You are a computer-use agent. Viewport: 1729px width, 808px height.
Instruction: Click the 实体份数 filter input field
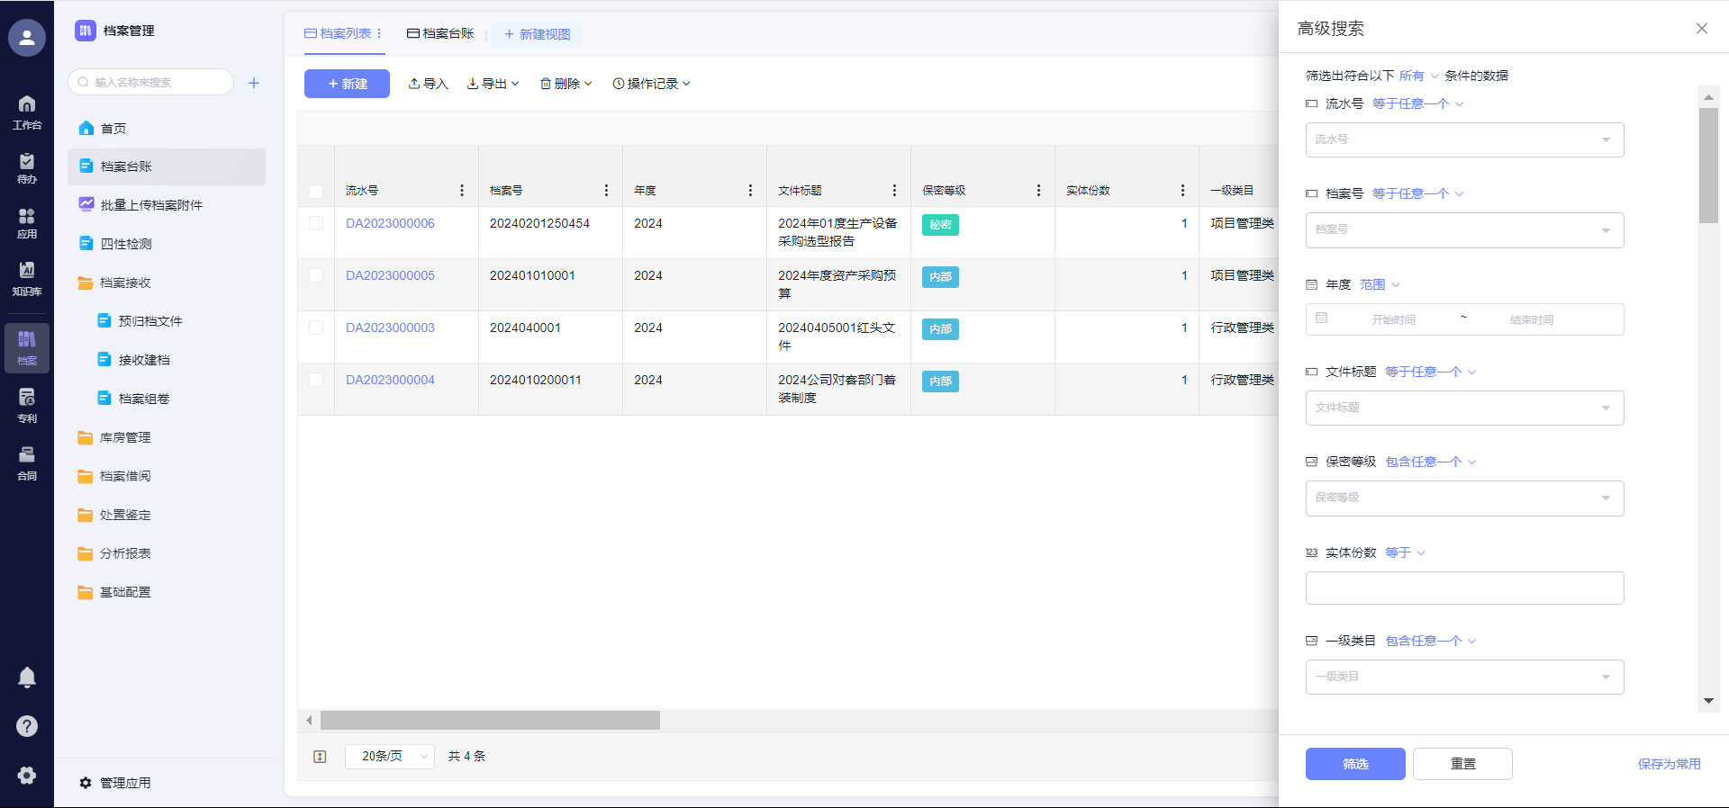point(1464,588)
